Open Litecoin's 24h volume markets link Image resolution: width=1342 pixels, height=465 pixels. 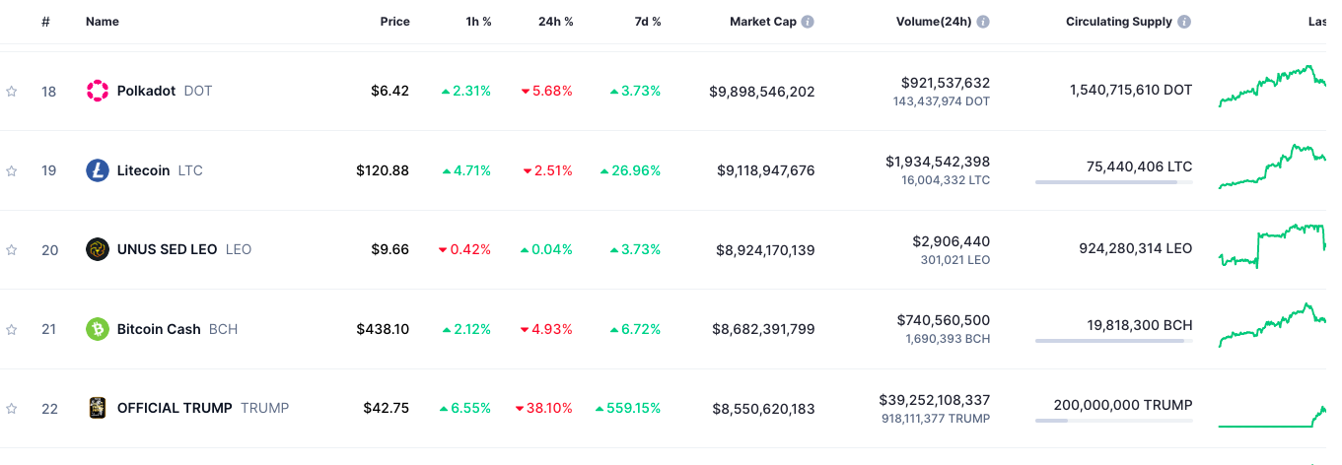(937, 162)
